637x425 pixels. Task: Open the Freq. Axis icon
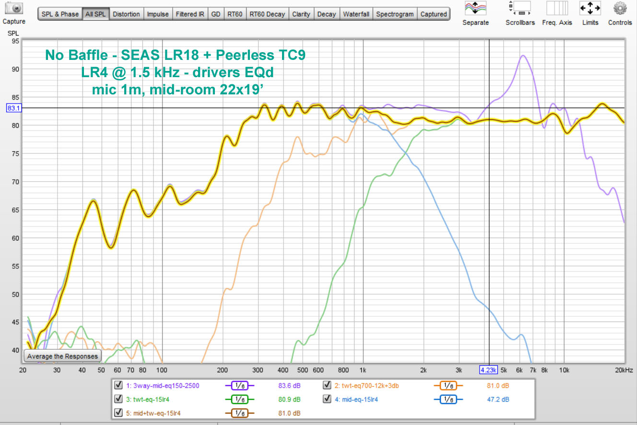(x=557, y=8)
